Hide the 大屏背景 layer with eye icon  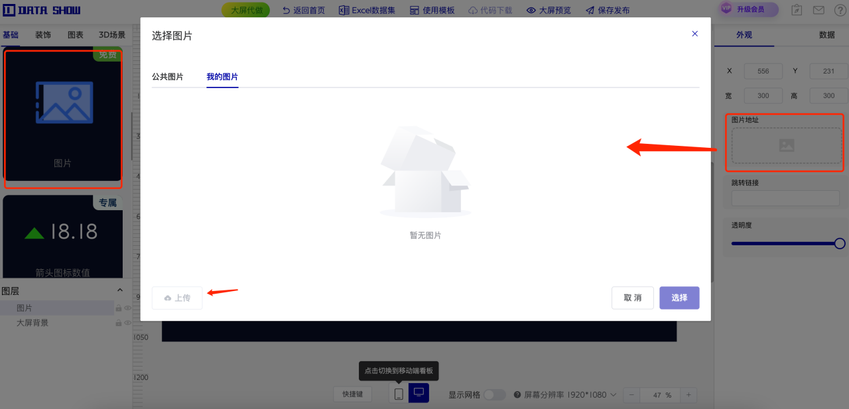(127, 323)
